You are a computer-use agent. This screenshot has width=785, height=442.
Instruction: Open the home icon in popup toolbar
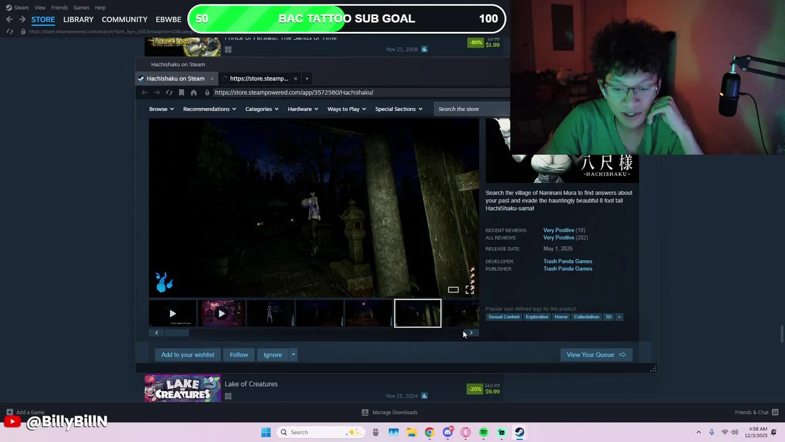tap(194, 93)
